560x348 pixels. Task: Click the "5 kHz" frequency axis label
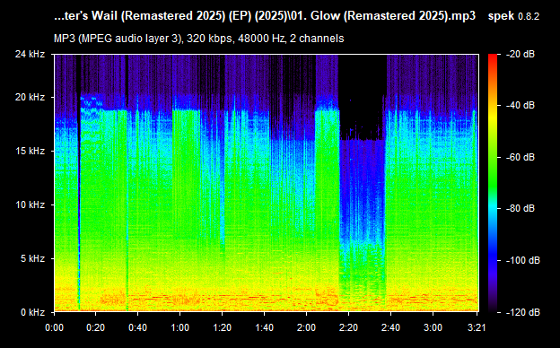click(x=32, y=258)
